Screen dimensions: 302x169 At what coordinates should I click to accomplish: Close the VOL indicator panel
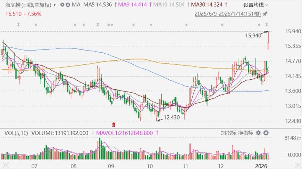[x=266, y=133]
